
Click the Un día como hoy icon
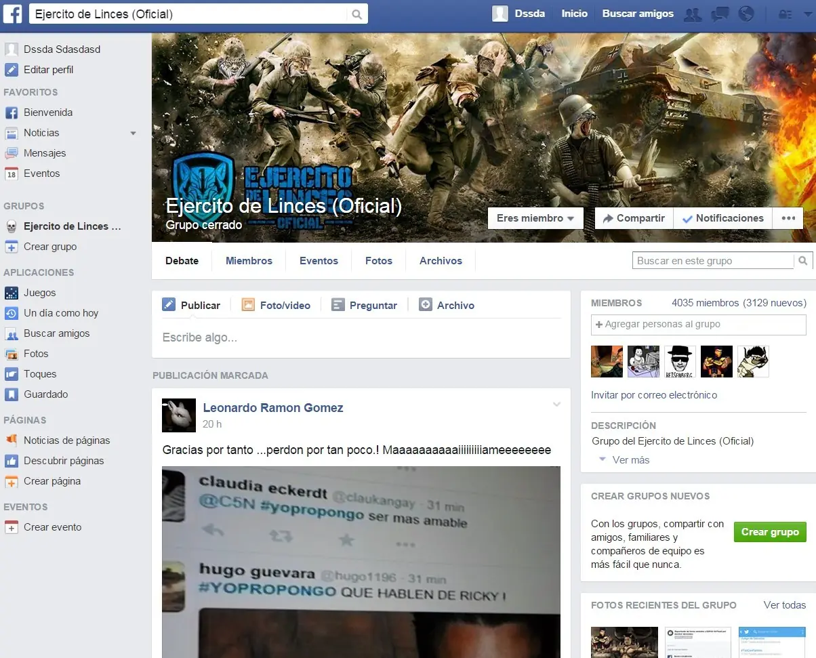click(x=11, y=313)
